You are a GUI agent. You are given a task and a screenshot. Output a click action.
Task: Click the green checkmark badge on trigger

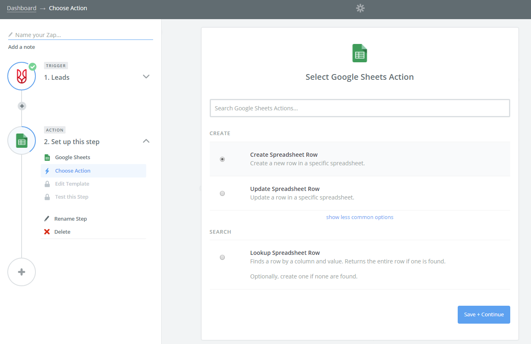33,66
